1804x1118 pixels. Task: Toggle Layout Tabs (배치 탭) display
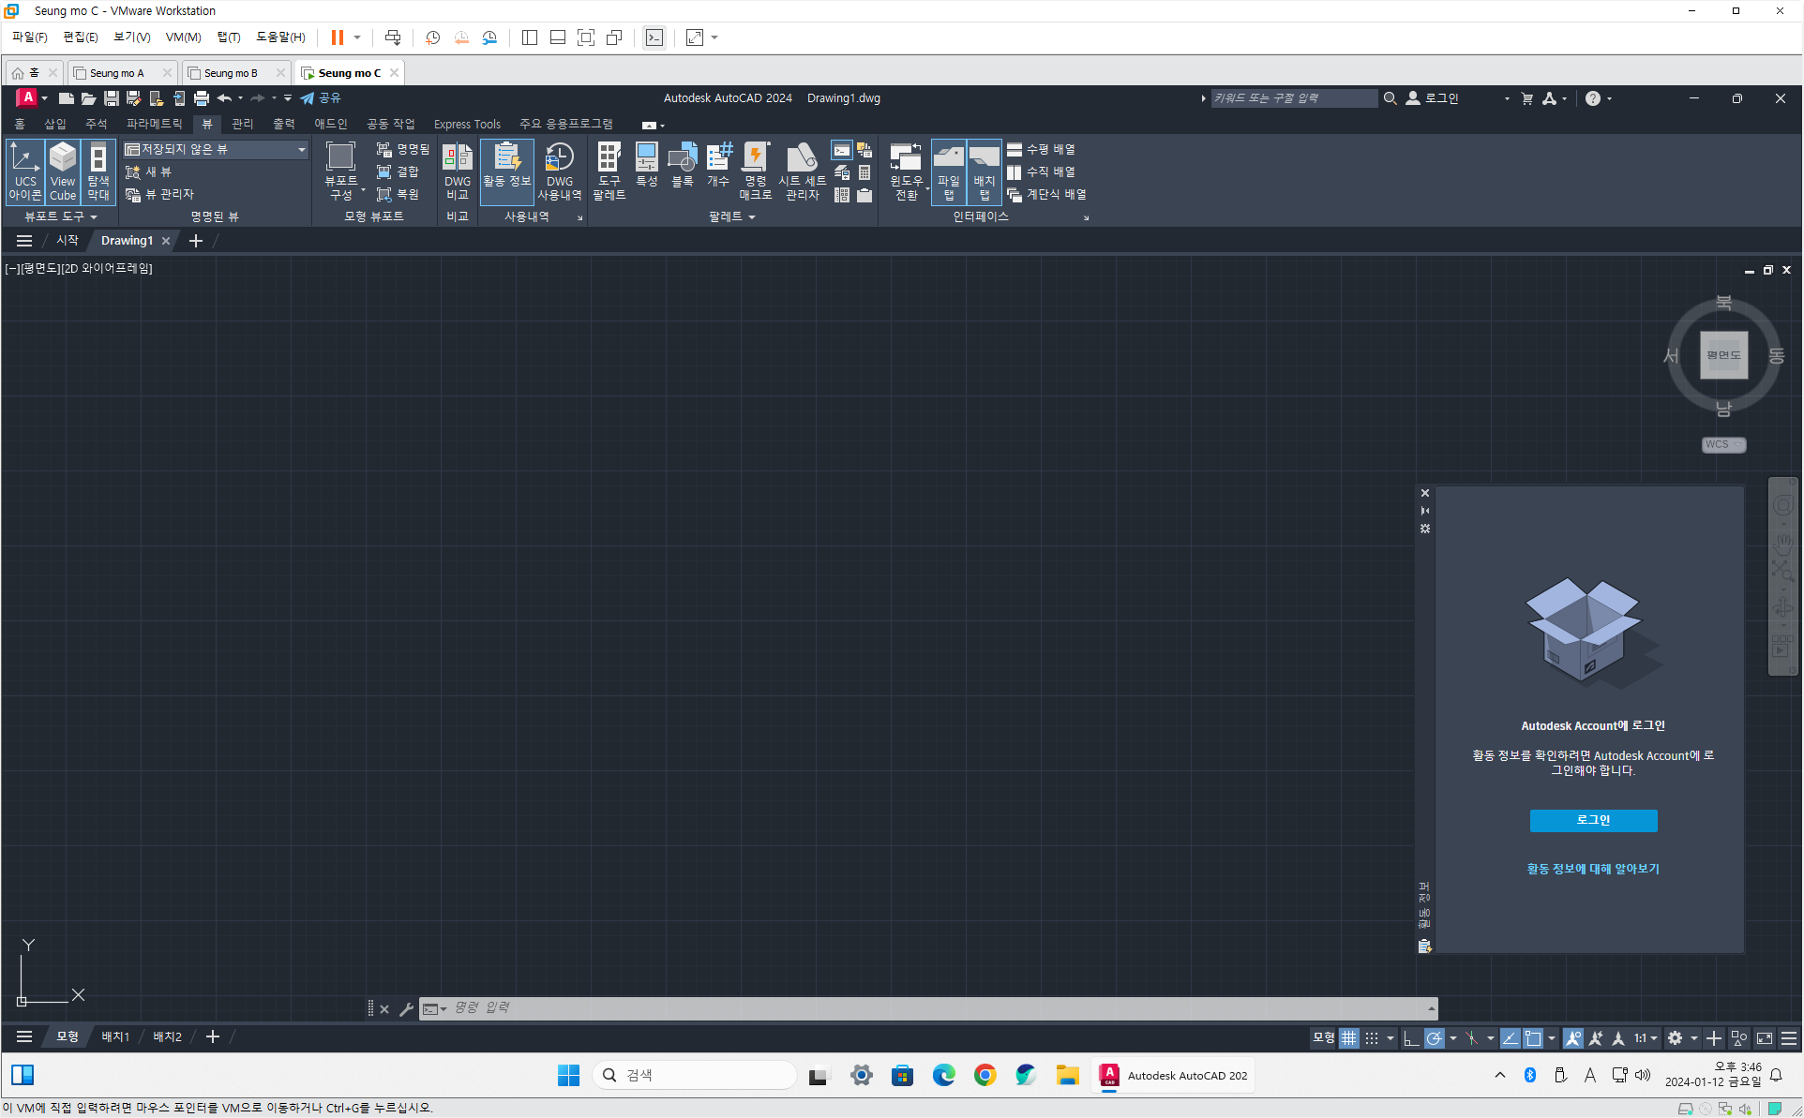(x=984, y=171)
